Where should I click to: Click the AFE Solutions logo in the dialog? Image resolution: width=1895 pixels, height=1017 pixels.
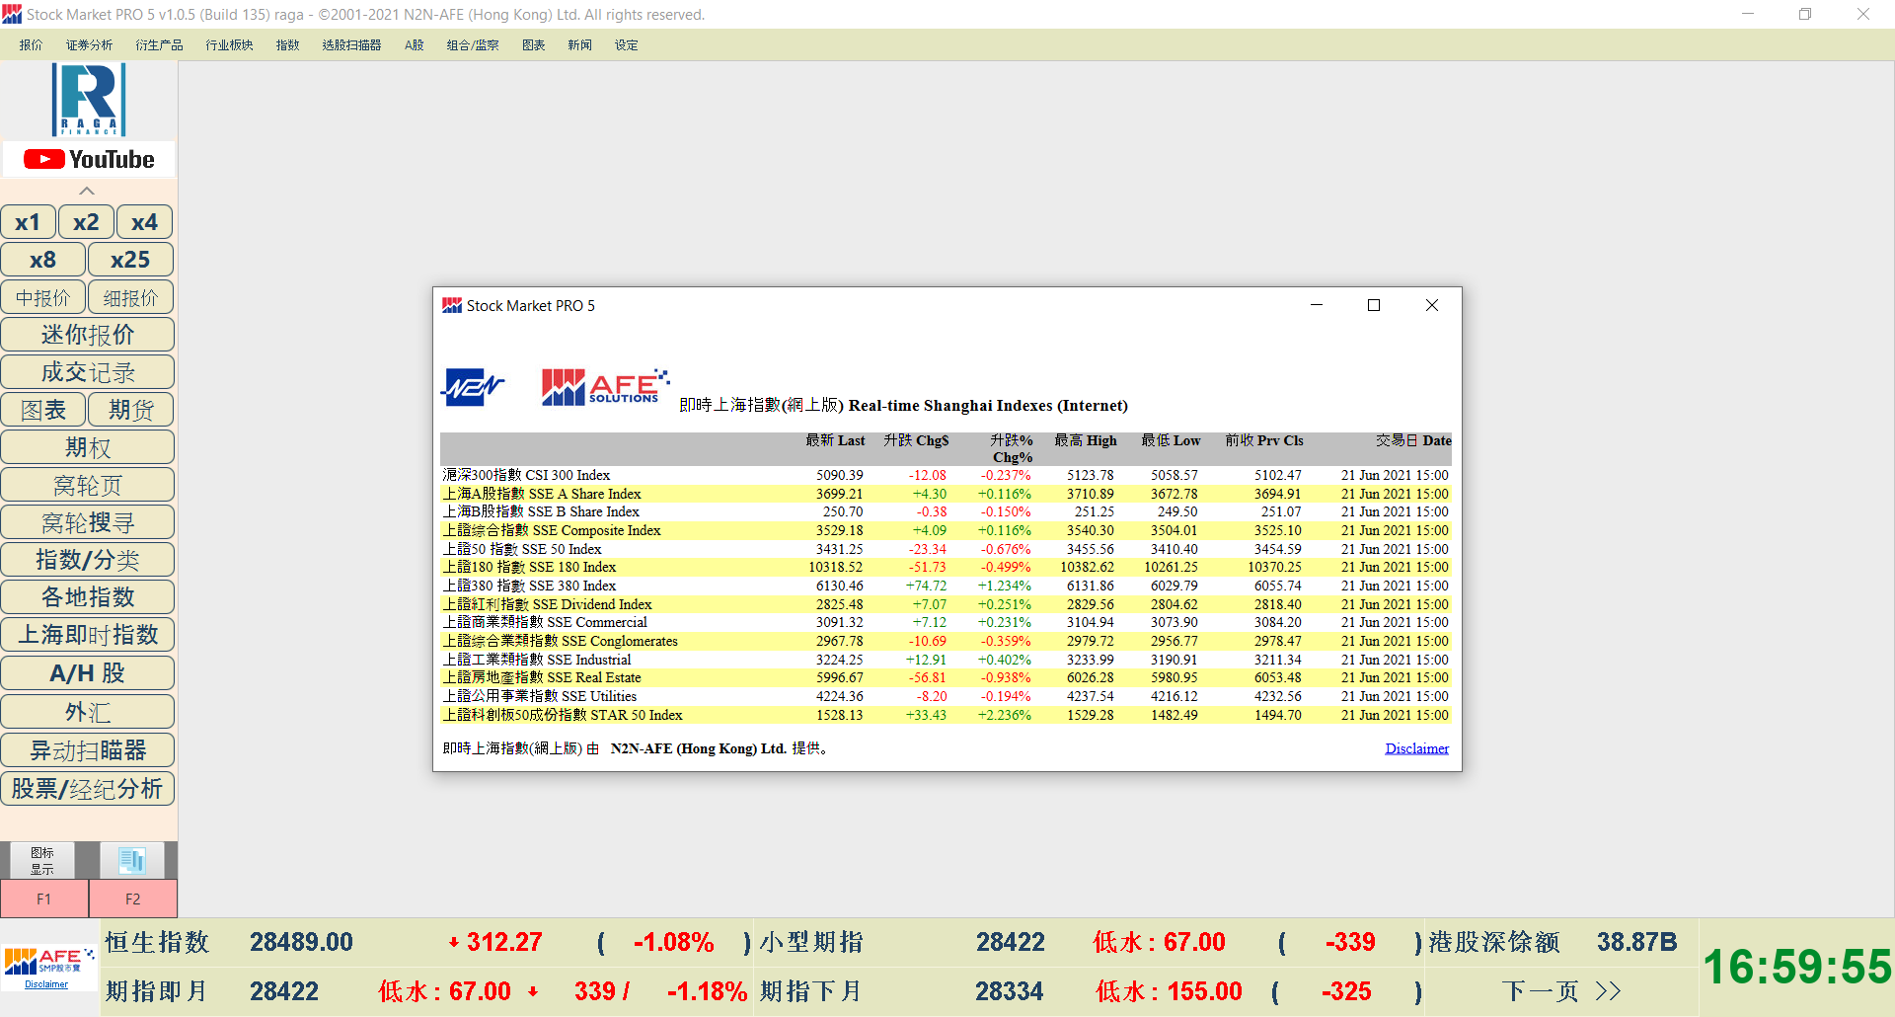(604, 387)
